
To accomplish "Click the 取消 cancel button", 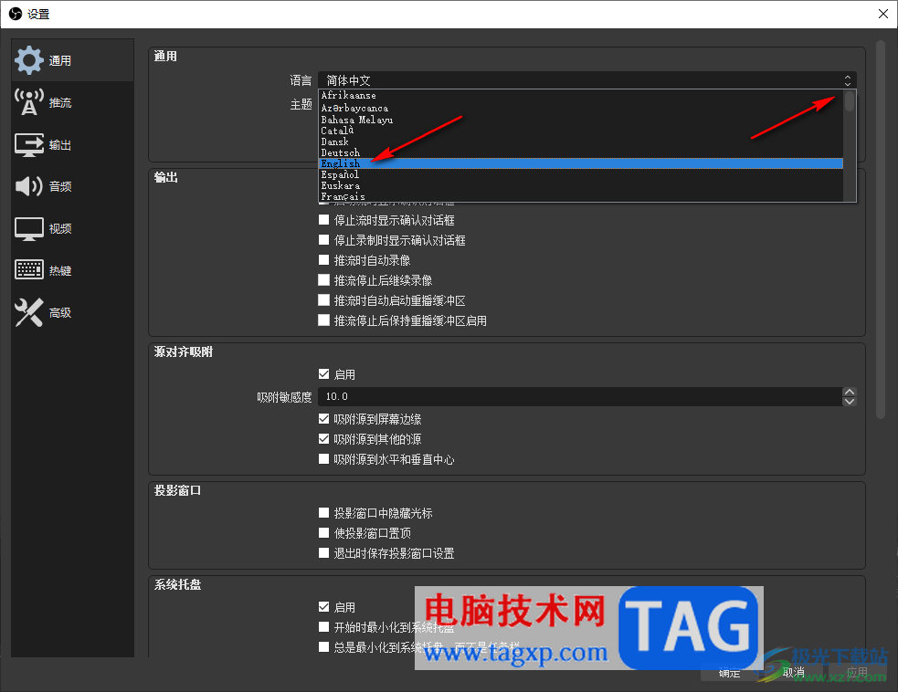I will pos(793,673).
